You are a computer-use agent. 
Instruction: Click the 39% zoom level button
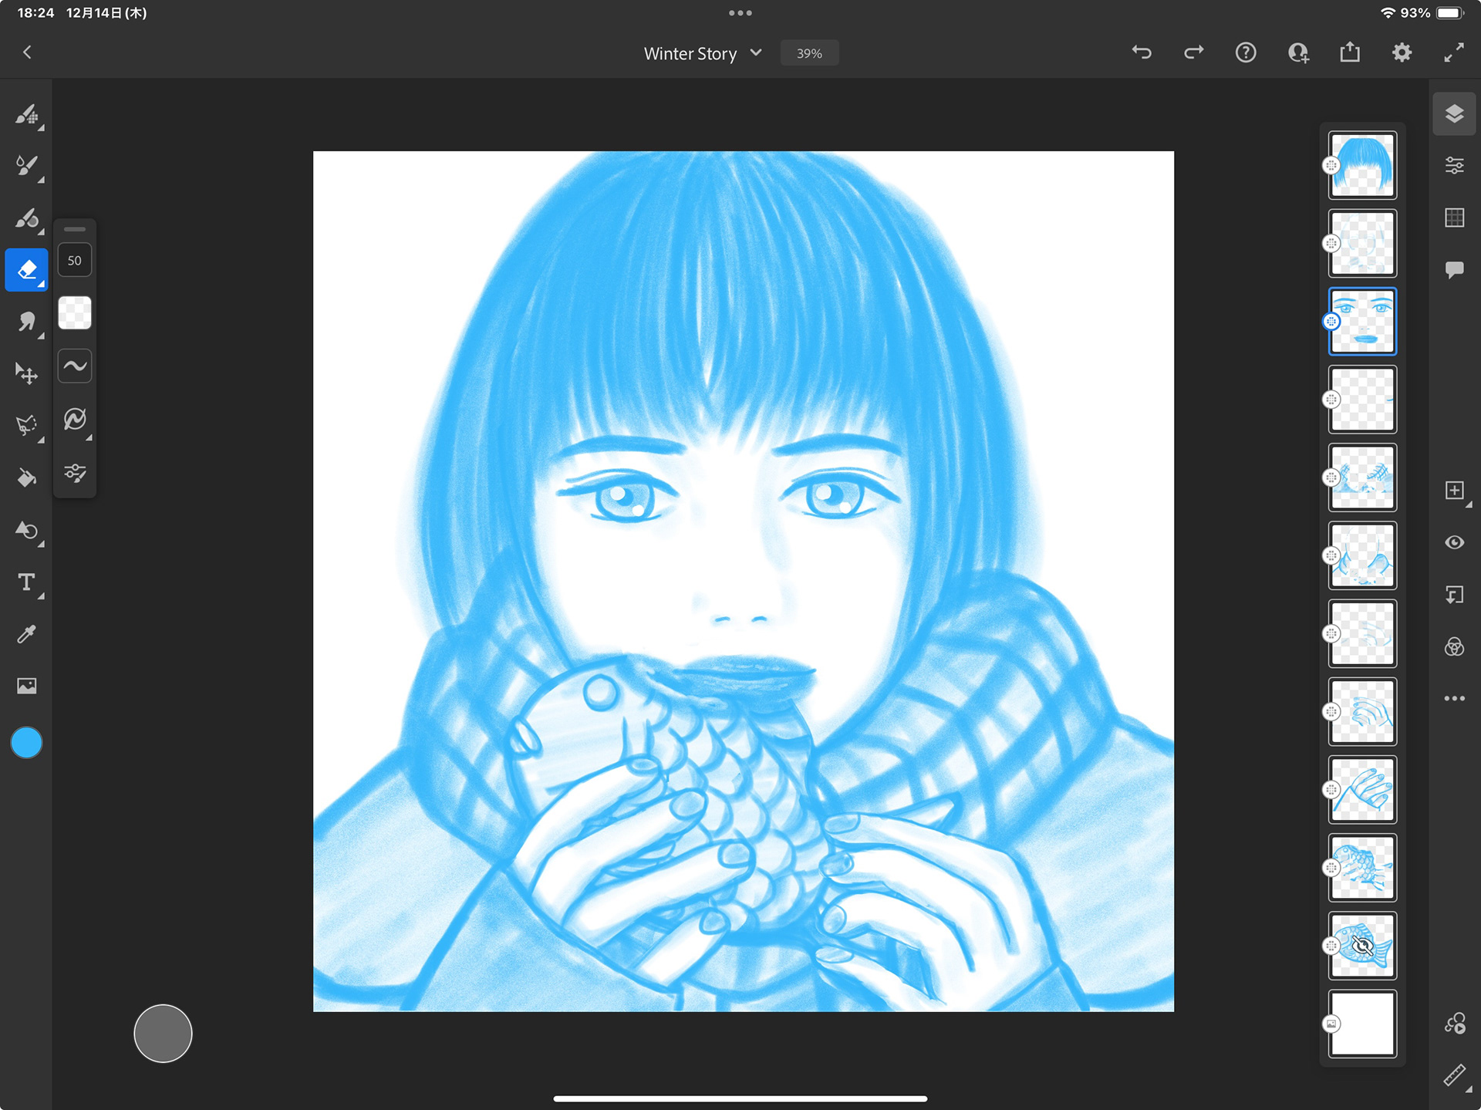[809, 53]
